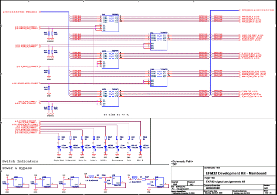Select the AUDIO_OUT_RIGHT output port label
277x195 pixels.
click(x=252, y=35)
